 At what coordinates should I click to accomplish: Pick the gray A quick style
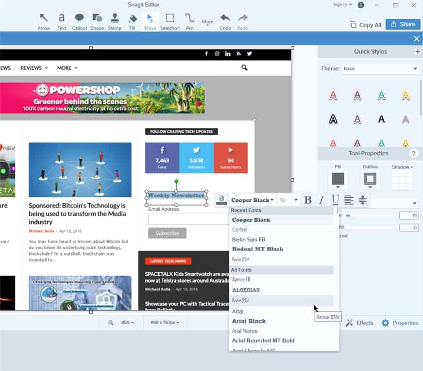click(406, 119)
